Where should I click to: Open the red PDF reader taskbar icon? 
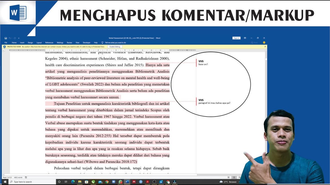click(147, 182)
